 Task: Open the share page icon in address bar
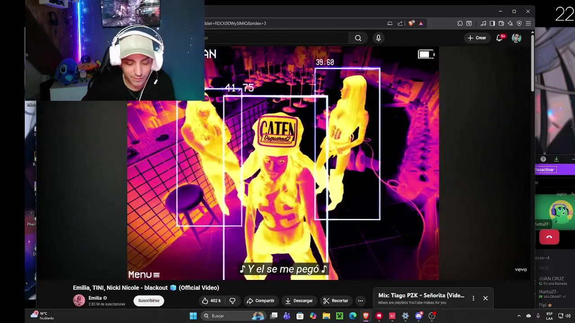(x=400, y=23)
